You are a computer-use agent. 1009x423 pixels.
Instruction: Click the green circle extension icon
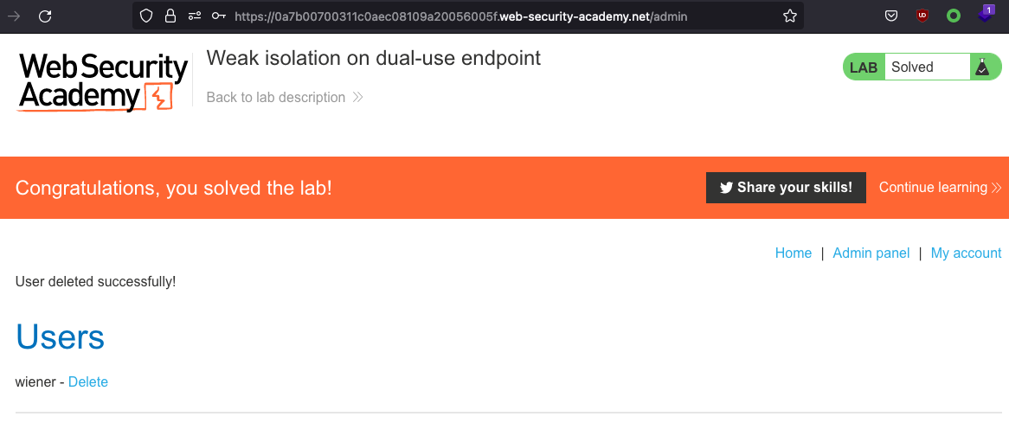coord(954,16)
